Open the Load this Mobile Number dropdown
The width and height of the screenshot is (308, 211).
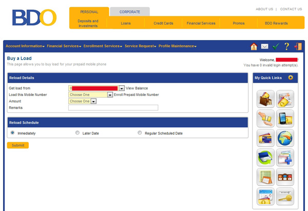90,94
